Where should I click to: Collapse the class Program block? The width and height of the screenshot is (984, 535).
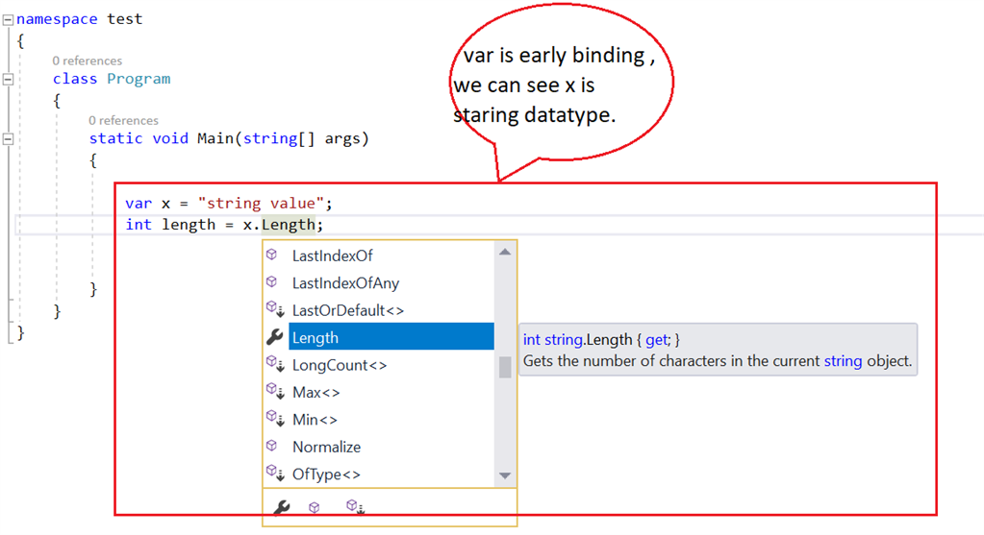coord(8,80)
